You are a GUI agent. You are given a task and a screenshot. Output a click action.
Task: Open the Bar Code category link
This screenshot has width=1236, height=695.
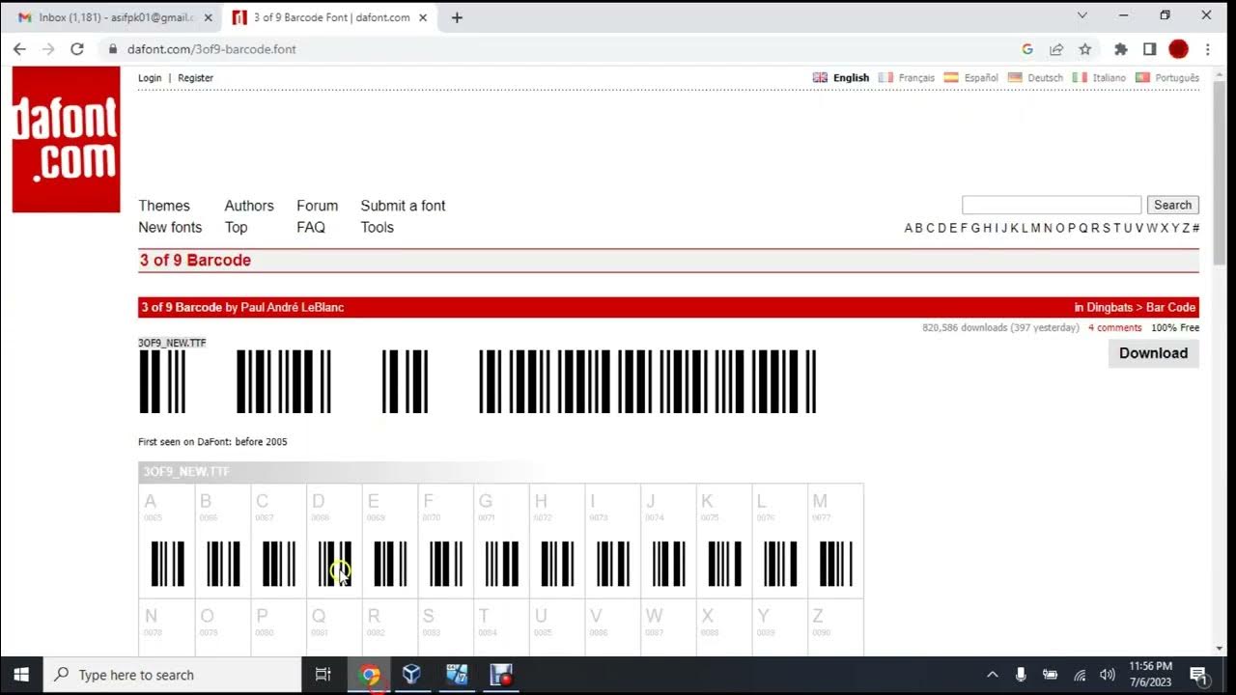coord(1171,307)
